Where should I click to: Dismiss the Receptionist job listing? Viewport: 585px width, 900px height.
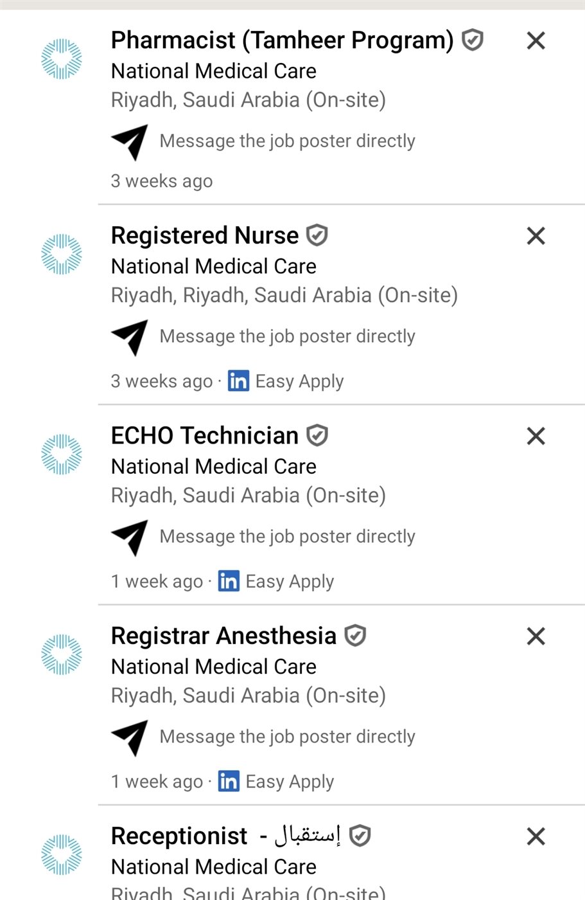pos(536,836)
